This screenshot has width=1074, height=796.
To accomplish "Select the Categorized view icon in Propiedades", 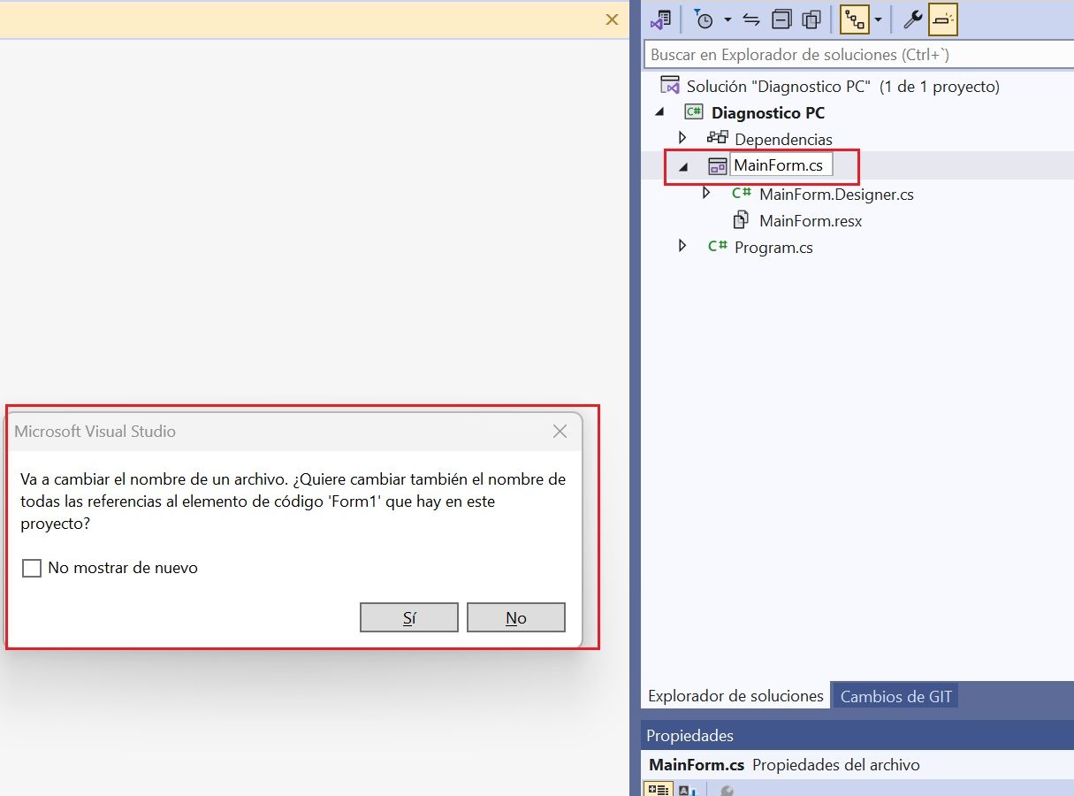I will pos(658,789).
